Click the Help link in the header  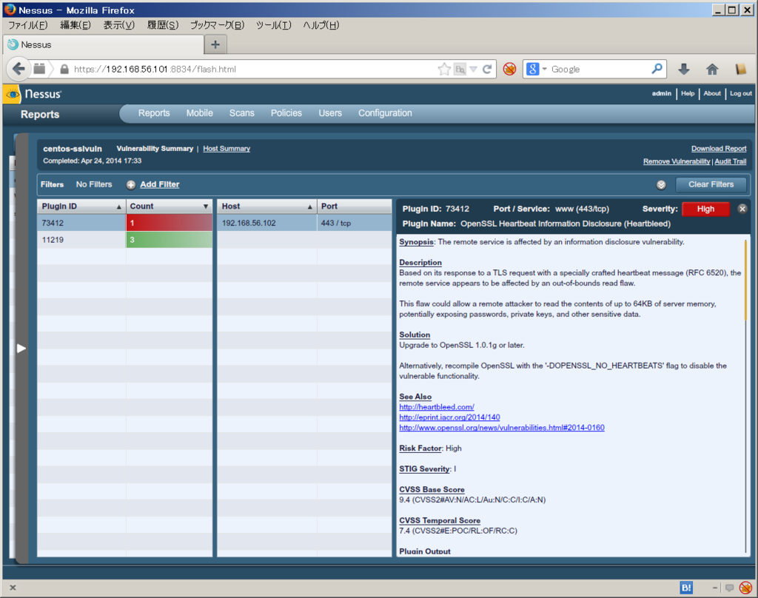pyautogui.click(x=688, y=94)
